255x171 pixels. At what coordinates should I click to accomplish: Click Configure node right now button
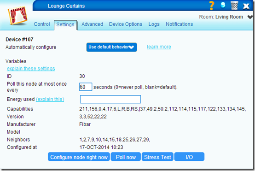pos(79,157)
